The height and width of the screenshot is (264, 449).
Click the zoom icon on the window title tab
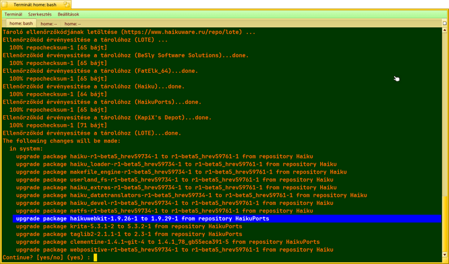point(66,5)
